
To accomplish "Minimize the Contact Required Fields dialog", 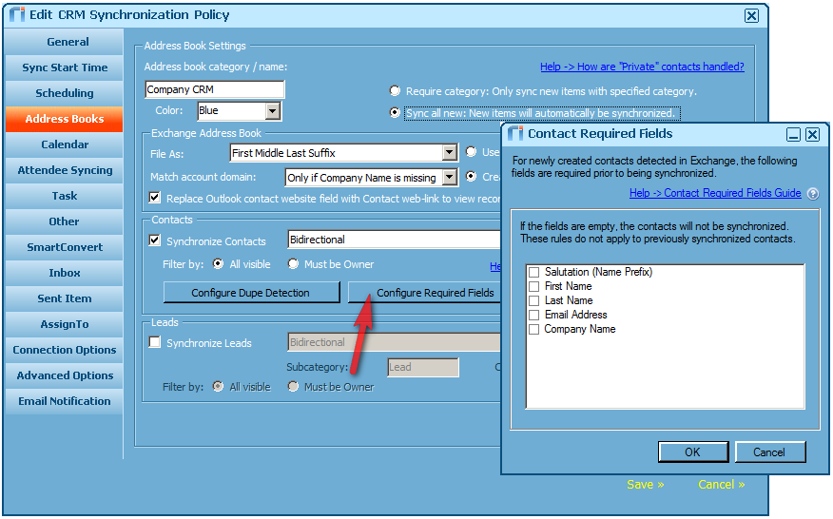I will tap(793, 134).
